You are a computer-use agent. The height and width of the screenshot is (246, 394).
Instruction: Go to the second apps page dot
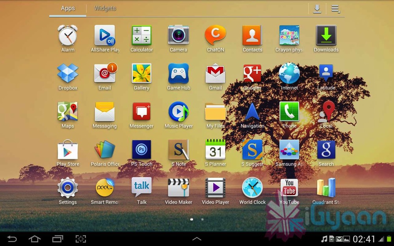coord(203,219)
